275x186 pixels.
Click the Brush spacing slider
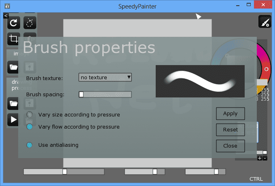(x=105, y=95)
